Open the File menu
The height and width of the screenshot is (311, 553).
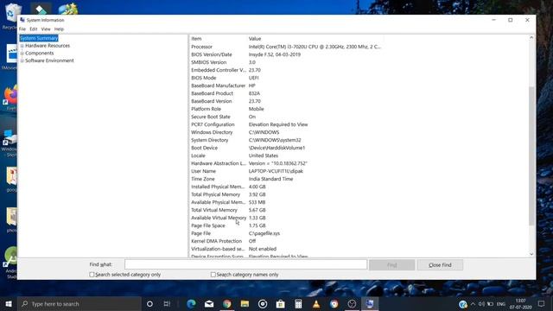coord(22,29)
